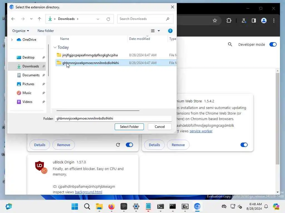Bookmark this page with the star icon

(x=215, y=21)
